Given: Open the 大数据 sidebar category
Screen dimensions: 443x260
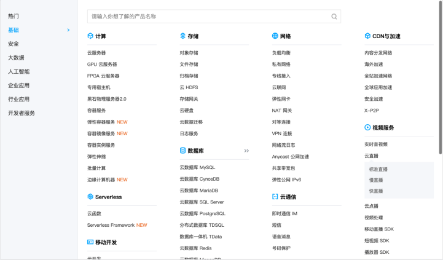Looking at the screenshot, I should [16, 58].
